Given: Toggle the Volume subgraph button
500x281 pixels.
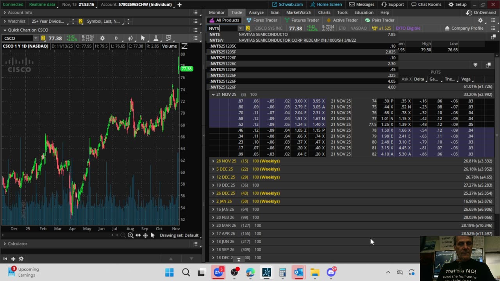Looking at the screenshot, I should point(169,46).
